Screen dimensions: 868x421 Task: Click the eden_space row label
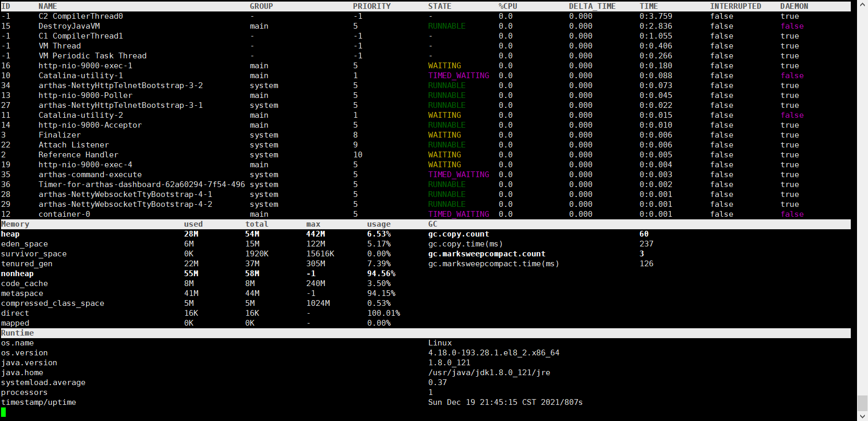tap(25, 244)
